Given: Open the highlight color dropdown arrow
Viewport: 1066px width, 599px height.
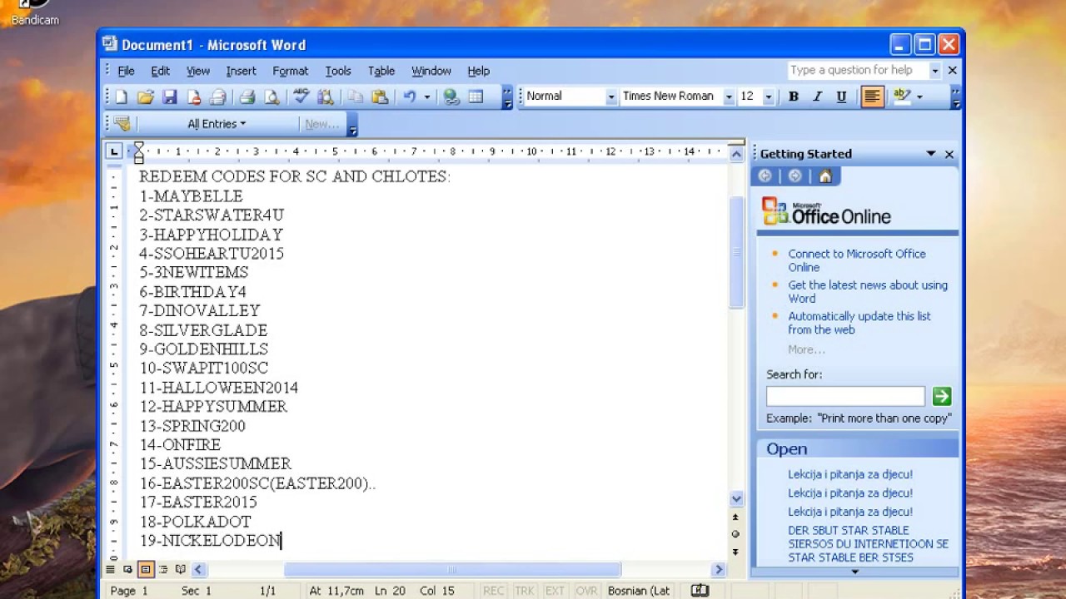Looking at the screenshot, I should [x=919, y=97].
